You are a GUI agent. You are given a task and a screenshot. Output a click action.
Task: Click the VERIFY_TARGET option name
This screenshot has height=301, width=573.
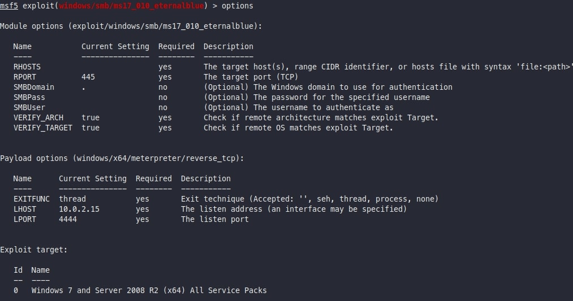click(42, 128)
